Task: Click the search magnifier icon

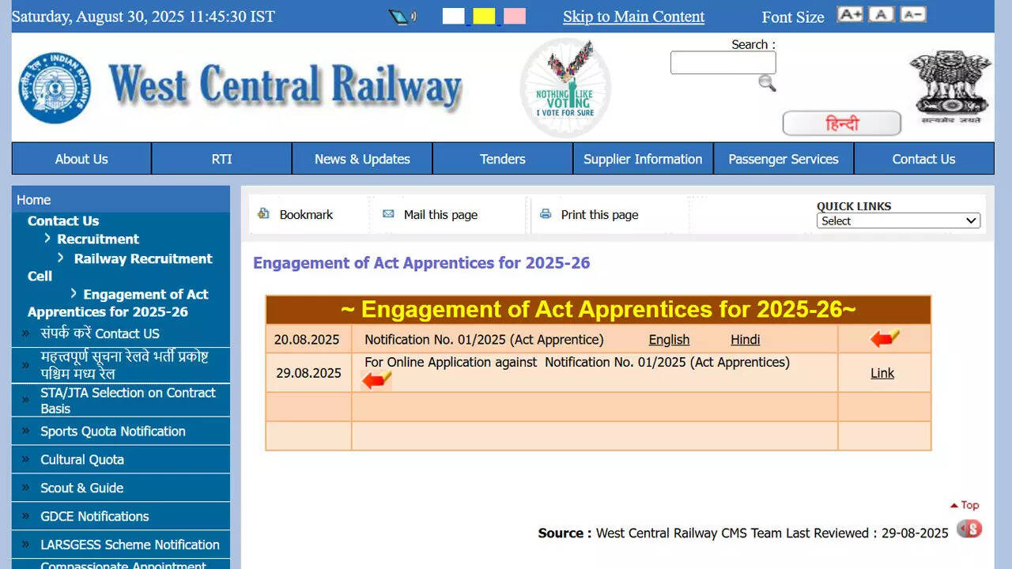Action: 766,83
